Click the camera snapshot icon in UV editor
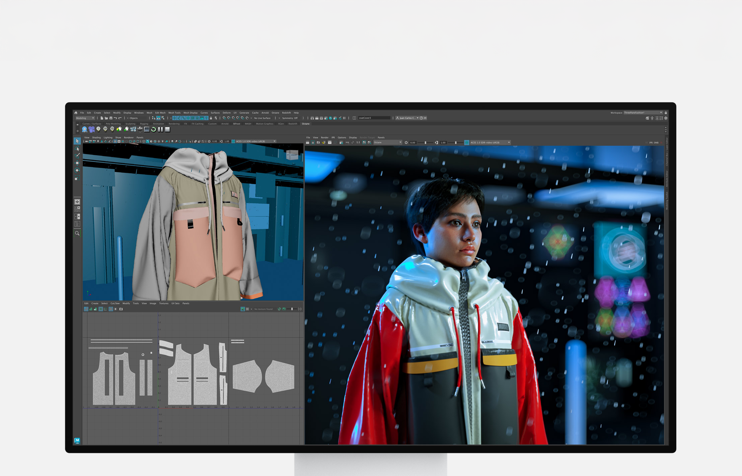 pyautogui.click(x=121, y=309)
